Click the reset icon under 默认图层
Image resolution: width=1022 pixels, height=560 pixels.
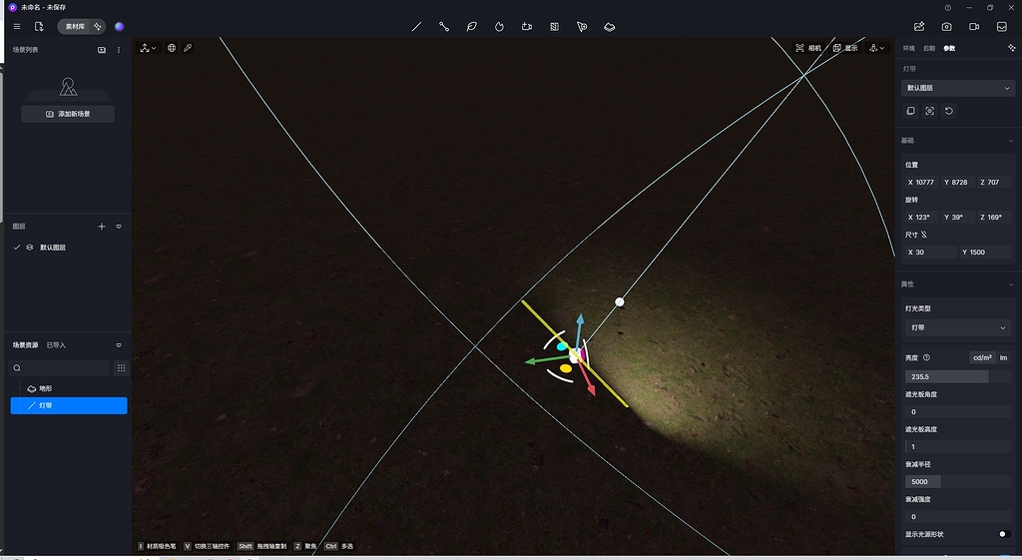click(949, 111)
